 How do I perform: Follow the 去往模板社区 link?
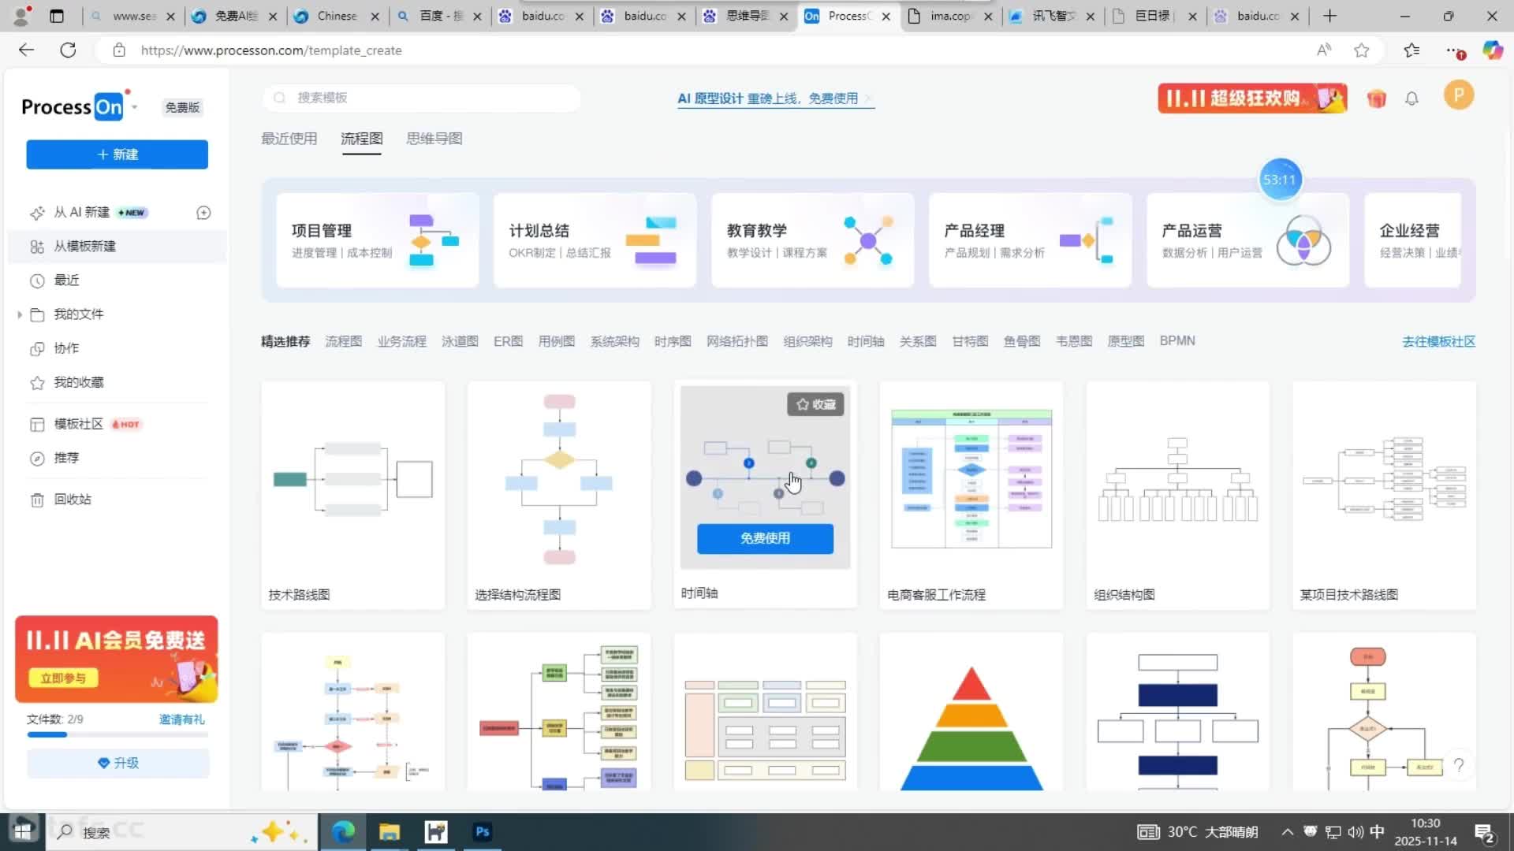(x=1438, y=341)
